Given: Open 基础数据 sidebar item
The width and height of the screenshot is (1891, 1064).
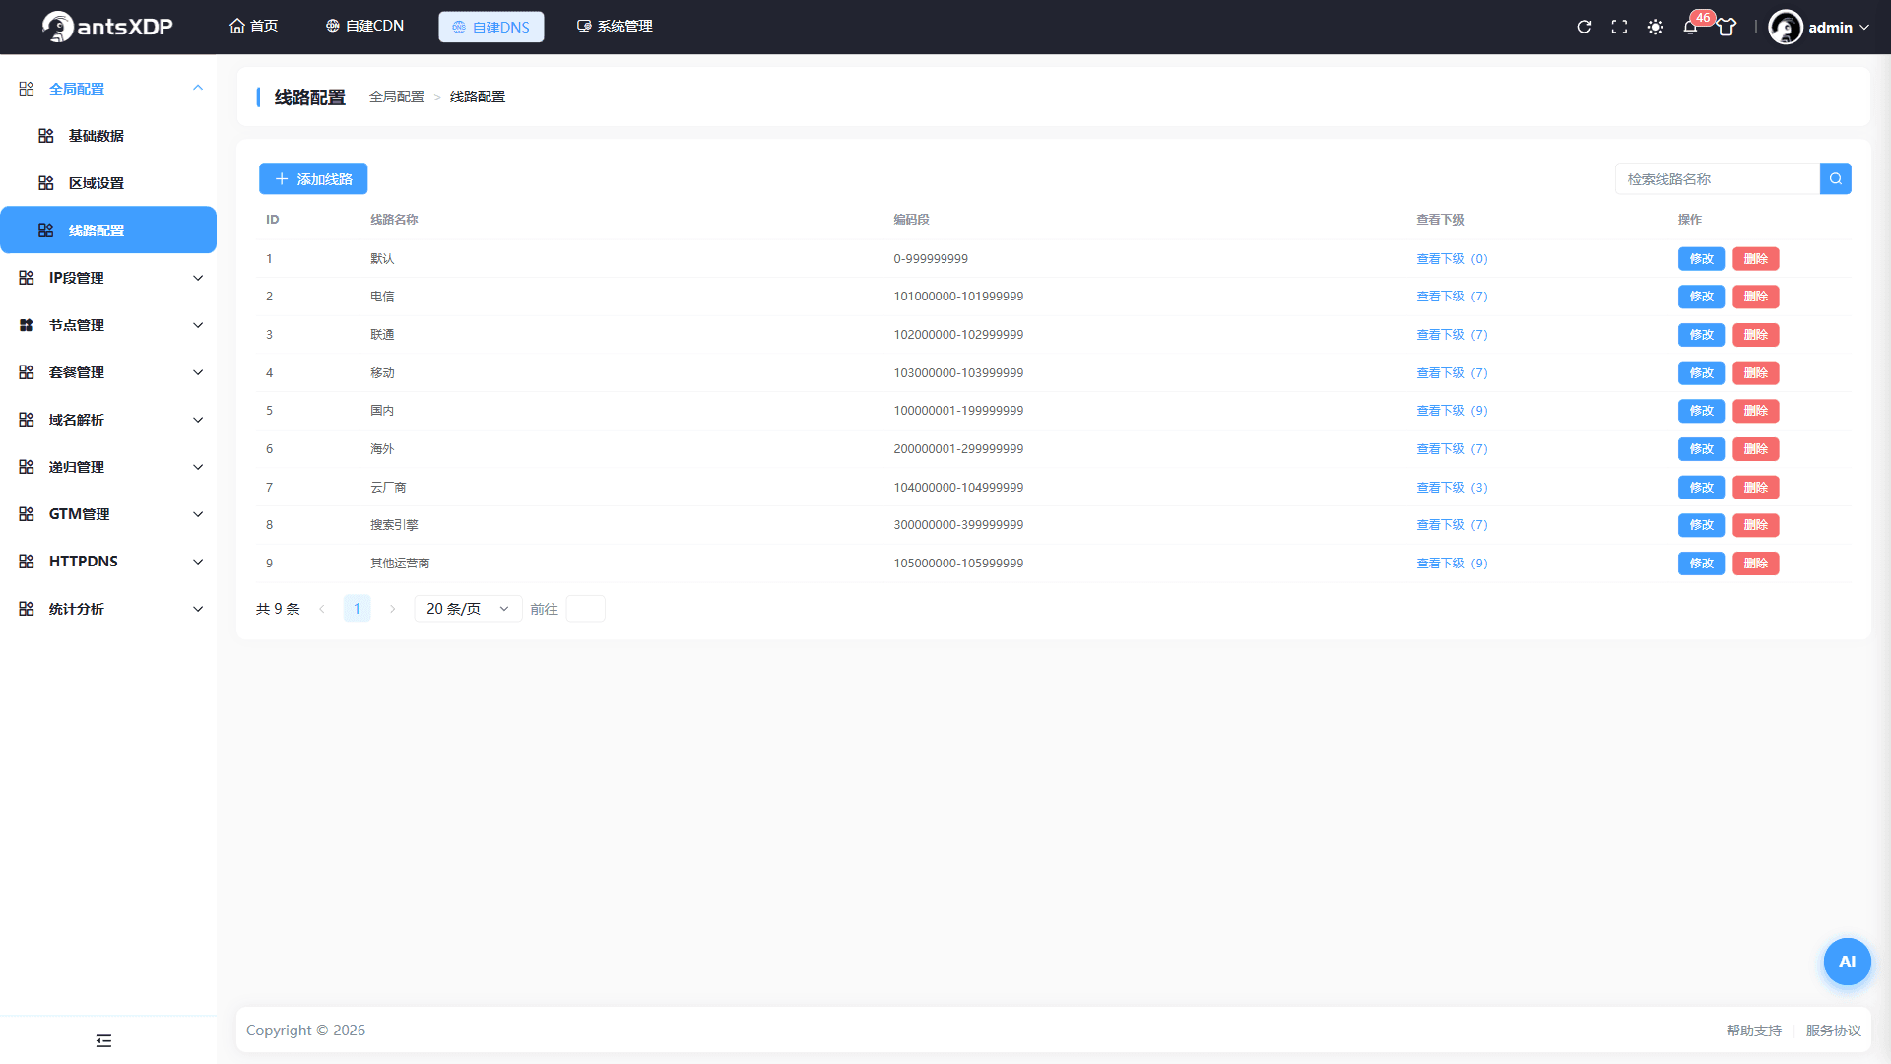Looking at the screenshot, I should [108, 136].
